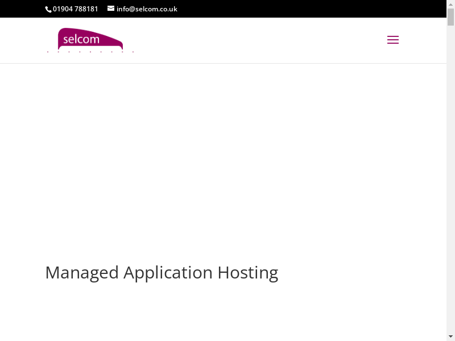This screenshot has height=341, width=455.
Task: Click the word 'Managed' in heading
Action: (82, 273)
